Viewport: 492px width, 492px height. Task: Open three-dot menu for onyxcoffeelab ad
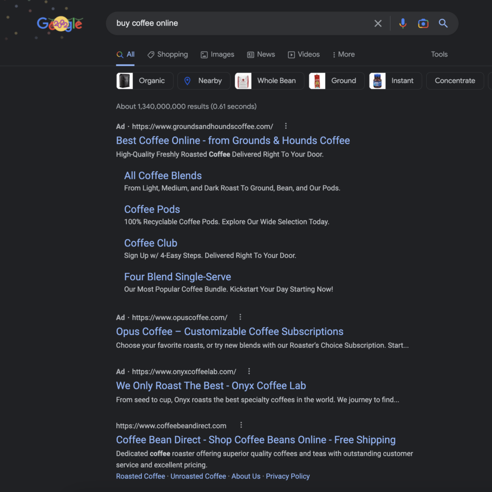(249, 371)
